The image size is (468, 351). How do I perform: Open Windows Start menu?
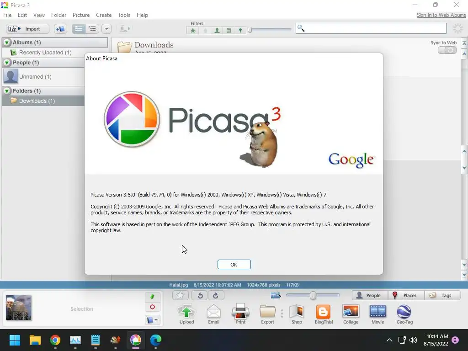click(15, 340)
